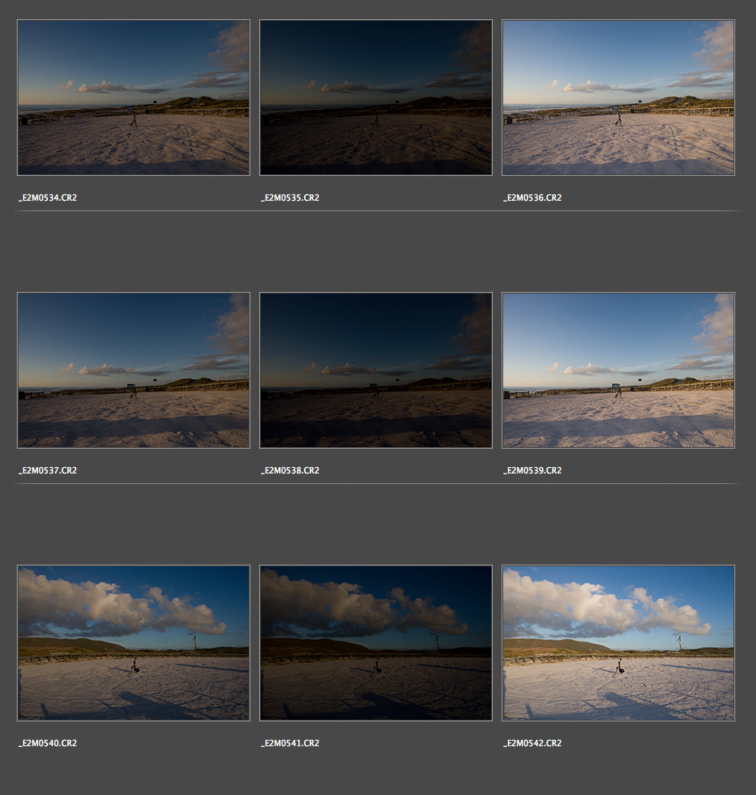This screenshot has height=795, width=756.
Task: Select the filename label _E2M0540.CR2
Action: (47, 743)
